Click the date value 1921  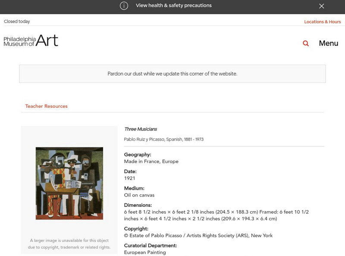coord(130,178)
